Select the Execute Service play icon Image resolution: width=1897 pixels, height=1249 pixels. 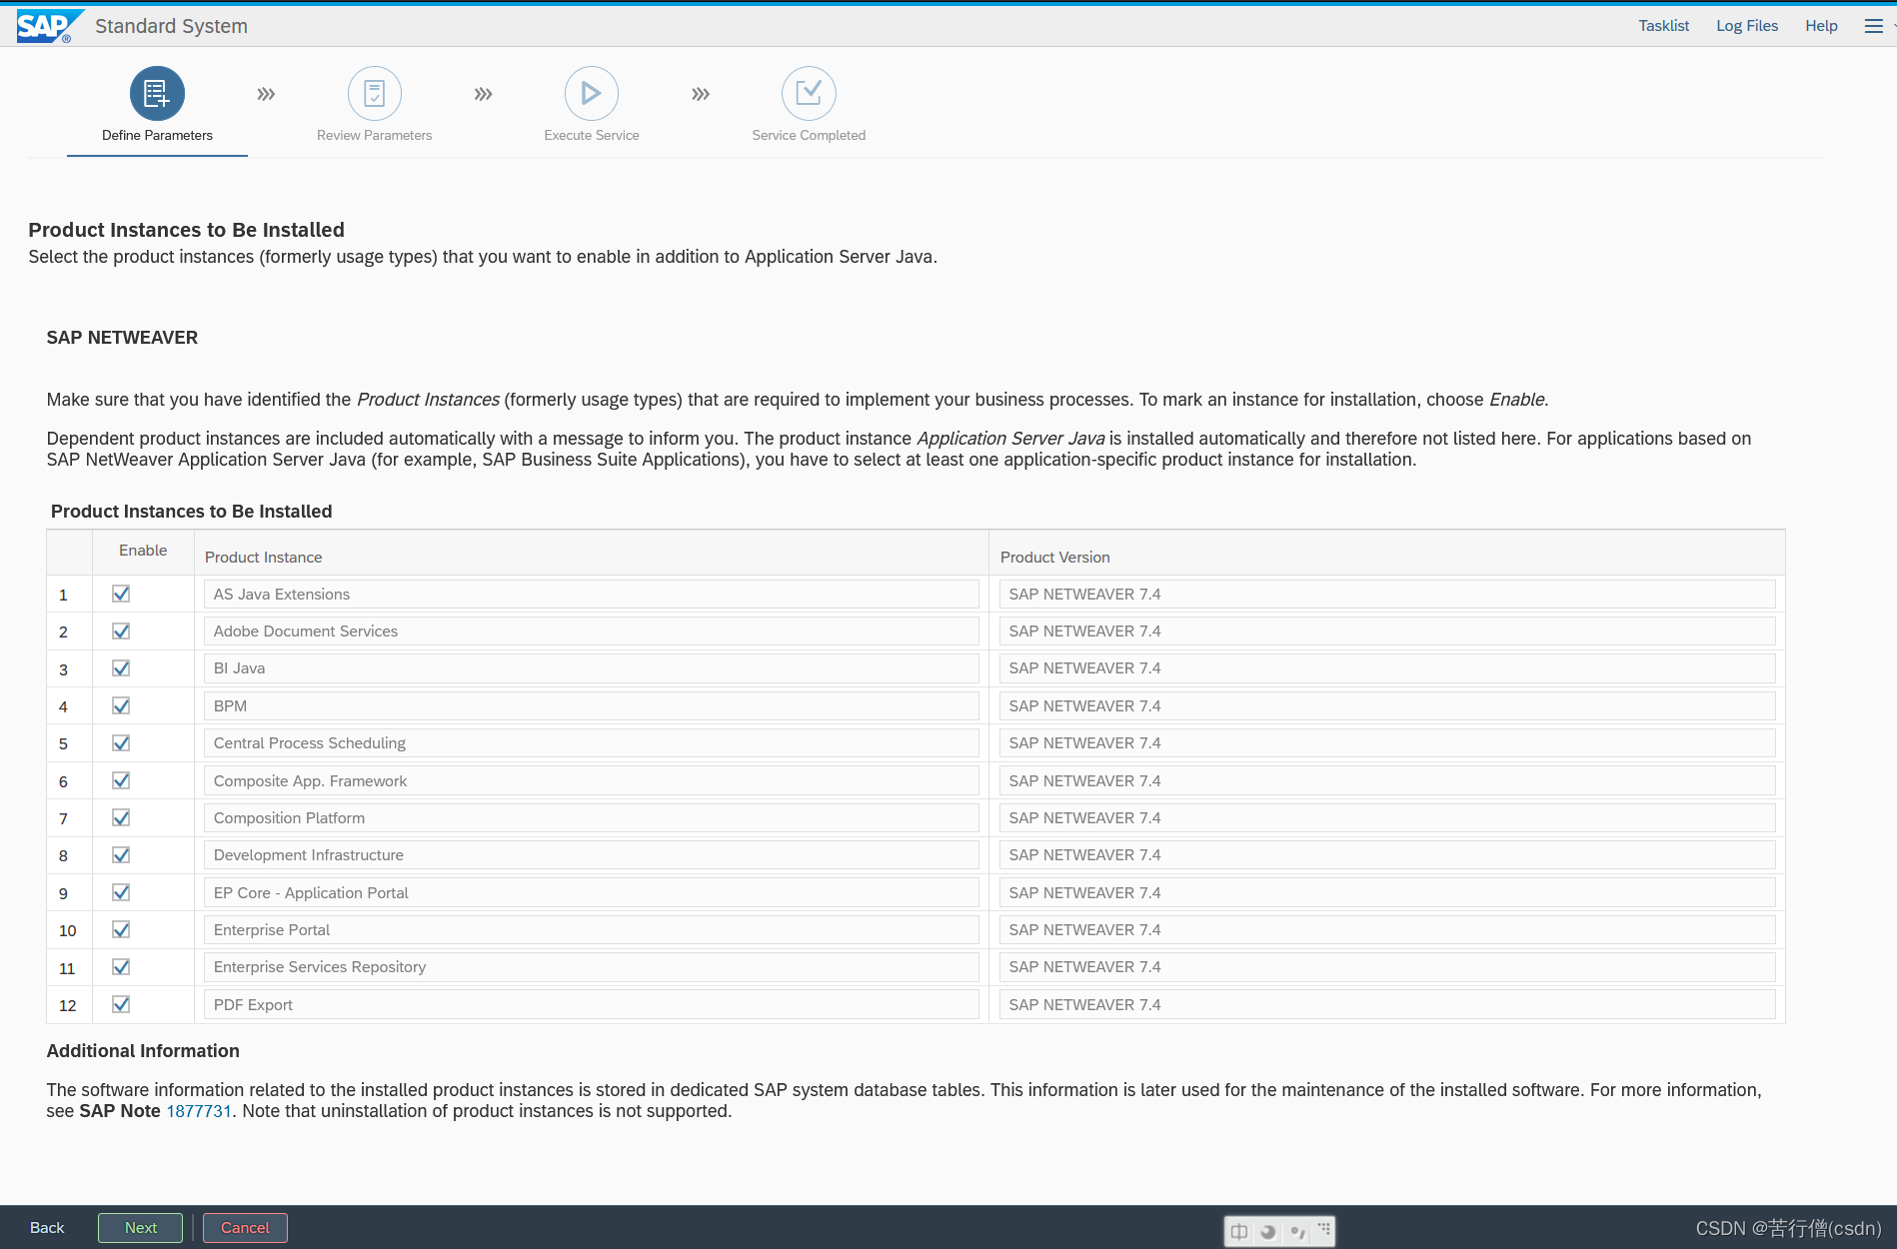tap(592, 94)
